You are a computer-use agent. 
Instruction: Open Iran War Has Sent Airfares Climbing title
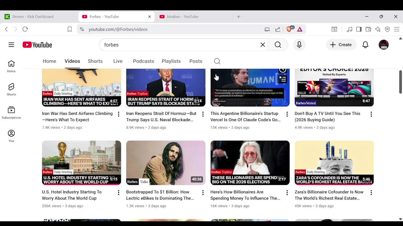[x=77, y=116]
